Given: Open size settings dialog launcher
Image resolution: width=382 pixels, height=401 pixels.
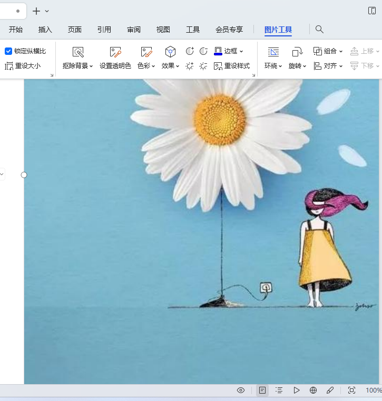Looking at the screenshot, I should [x=52, y=75].
